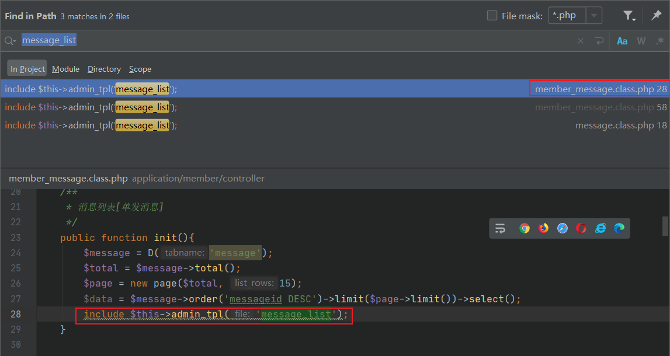The width and height of the screenshot is (670, 356).
Task: Click line number 23 in gutter
Action: [15, 238]
